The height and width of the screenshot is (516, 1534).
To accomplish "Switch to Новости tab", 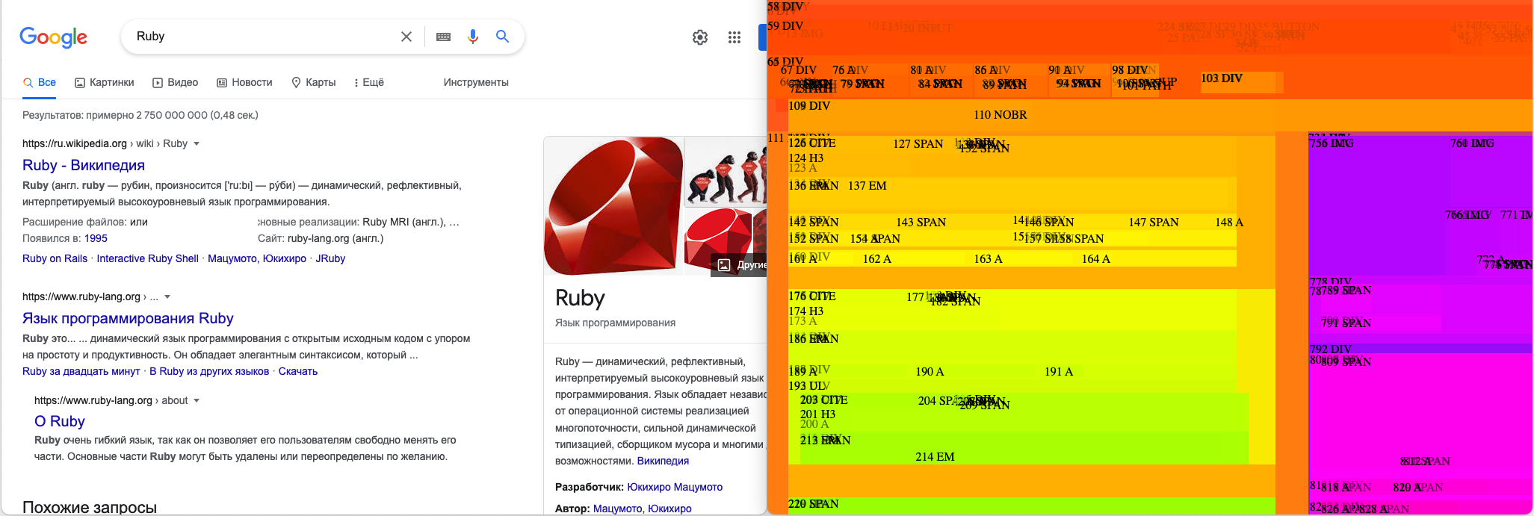I will (x=244, y=82).
